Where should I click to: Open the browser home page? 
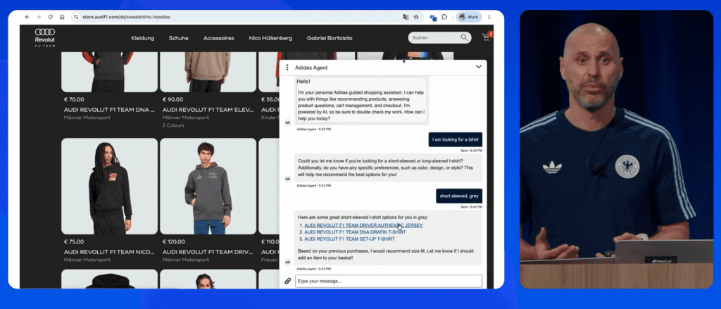(x=62, y=17)
